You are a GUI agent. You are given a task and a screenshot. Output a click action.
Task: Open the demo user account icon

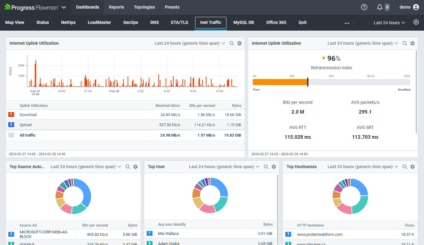point(416,7)
